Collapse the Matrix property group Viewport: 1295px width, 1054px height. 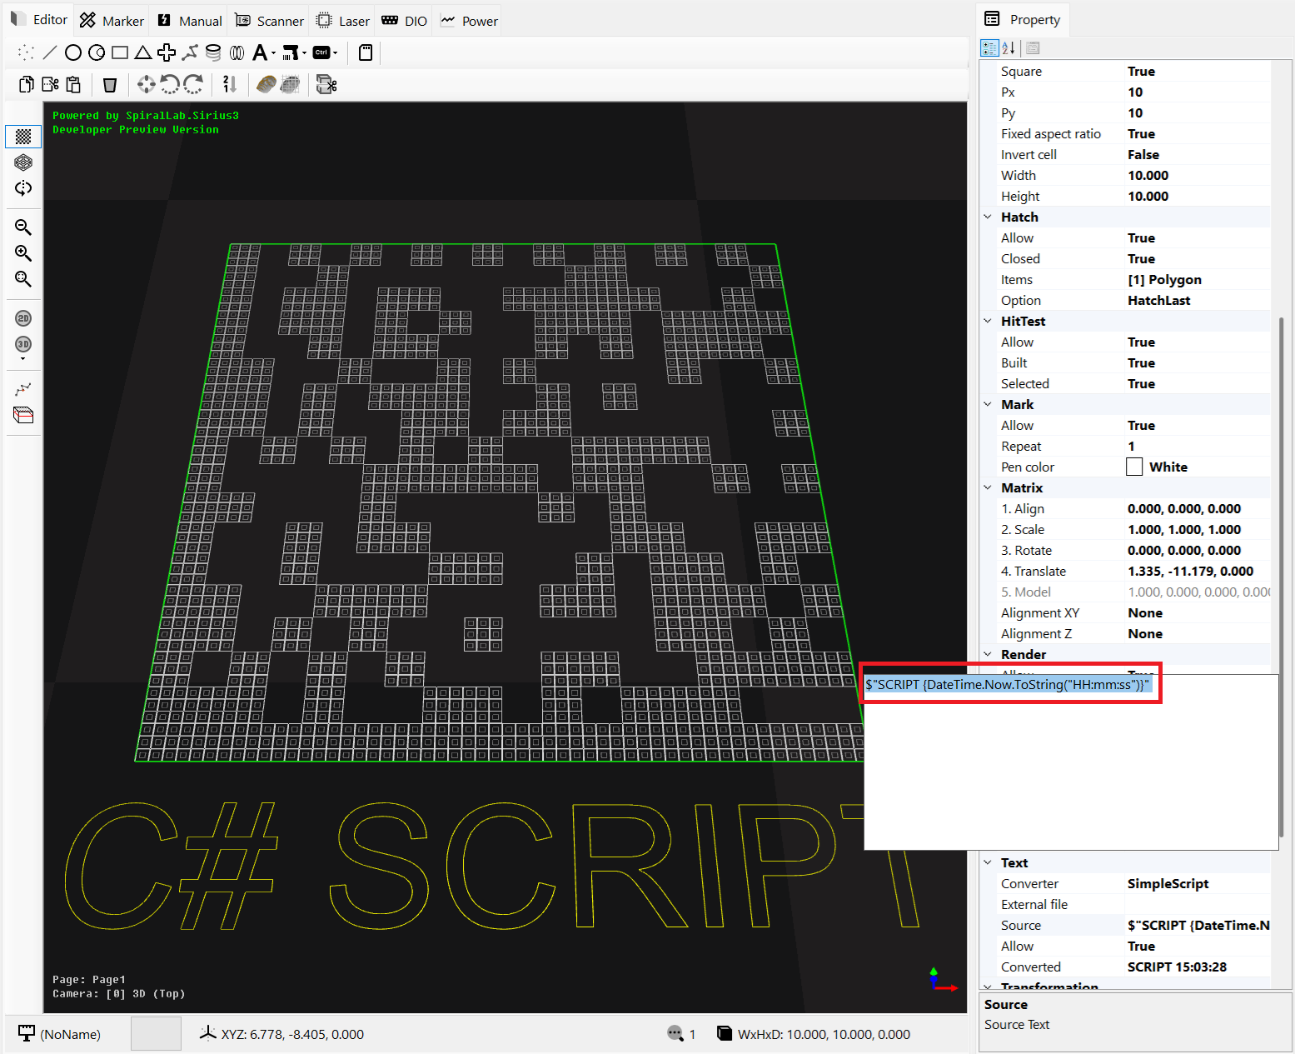[988, 487]
